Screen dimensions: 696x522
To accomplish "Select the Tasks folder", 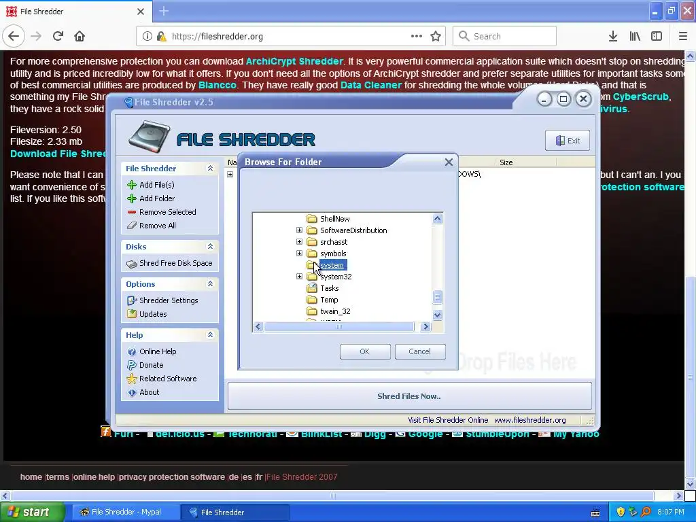I will point(330,288).
